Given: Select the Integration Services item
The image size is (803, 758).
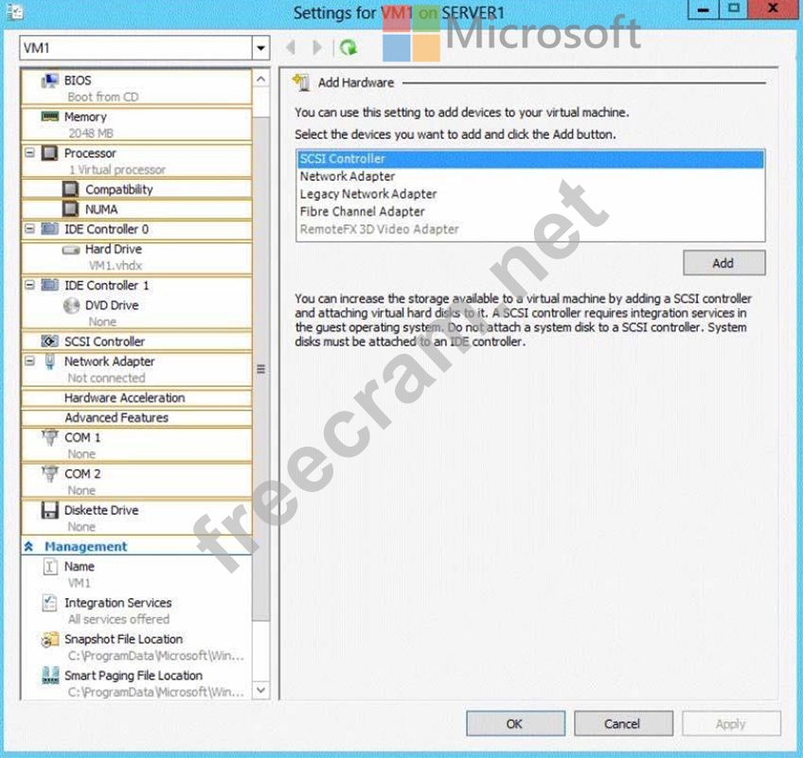Looking at the screenshot, I should (x=136, y=610).
